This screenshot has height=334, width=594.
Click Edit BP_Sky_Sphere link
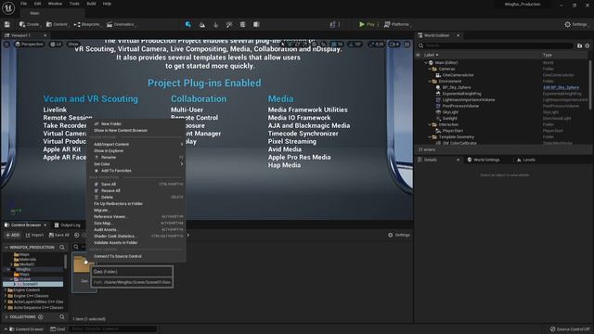tap(561, 87)
